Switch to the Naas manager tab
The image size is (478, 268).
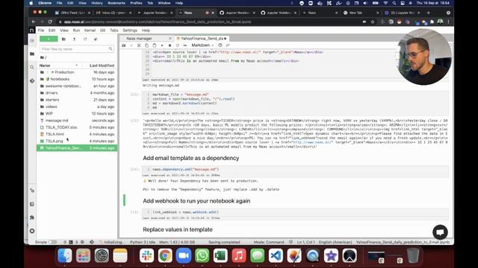pos(140,39)
